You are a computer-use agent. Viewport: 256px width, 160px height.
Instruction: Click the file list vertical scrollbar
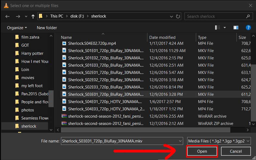[253, 93]
